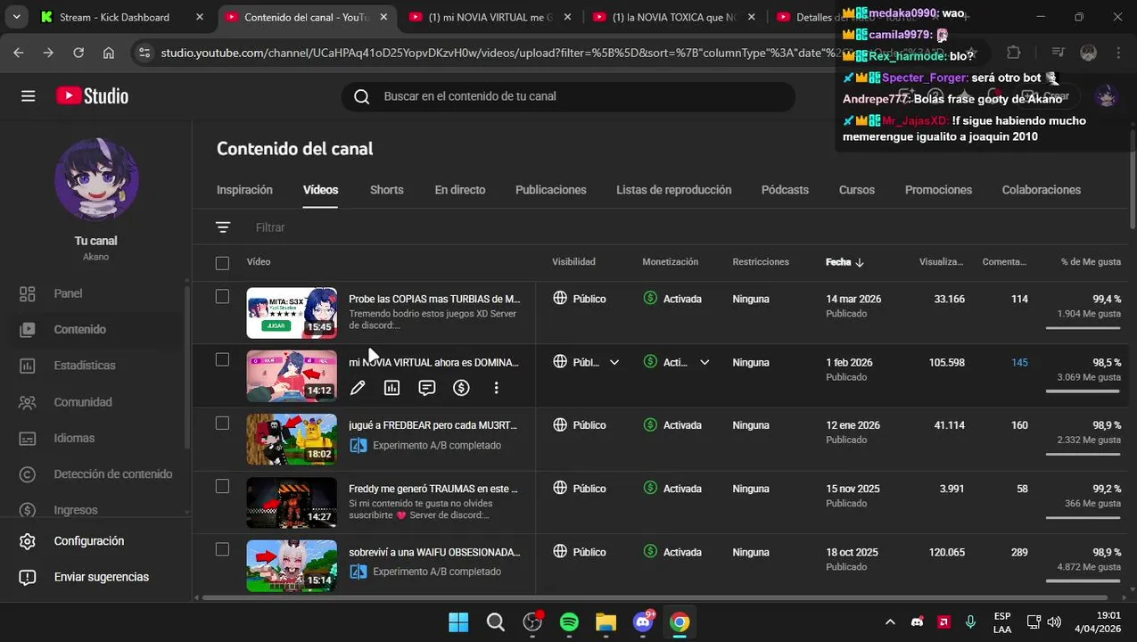Click Enviar sugerencias in sidebar
Viewport: 1137px width, 642px height.
(101, 577)
